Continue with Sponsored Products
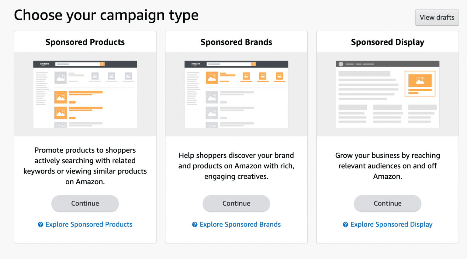 click(85, 203)
